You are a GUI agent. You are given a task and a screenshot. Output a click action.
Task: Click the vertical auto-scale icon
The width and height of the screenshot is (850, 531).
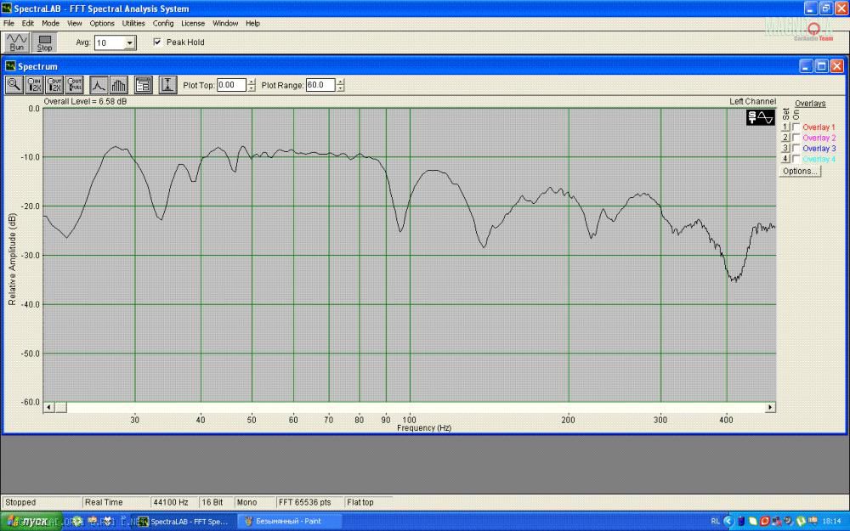coord(168,84)
